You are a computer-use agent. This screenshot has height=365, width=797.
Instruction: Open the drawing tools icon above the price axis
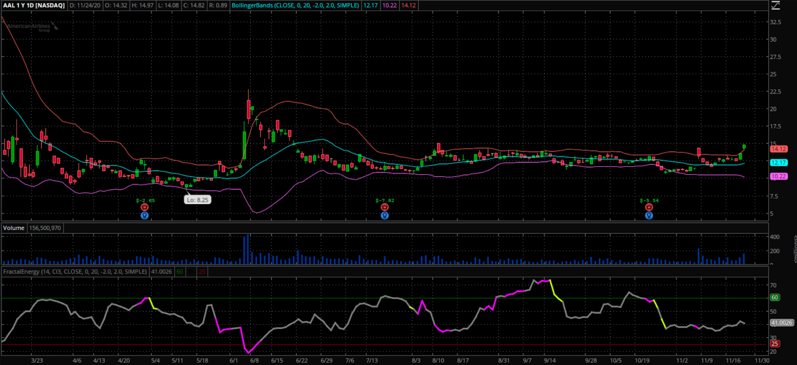coord(776,5)
